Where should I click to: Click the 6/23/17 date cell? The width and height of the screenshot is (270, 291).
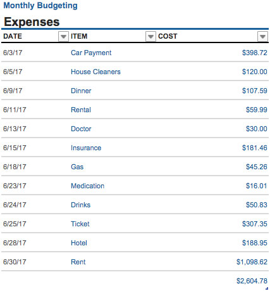pyautogui.click(x=15, y=186)
